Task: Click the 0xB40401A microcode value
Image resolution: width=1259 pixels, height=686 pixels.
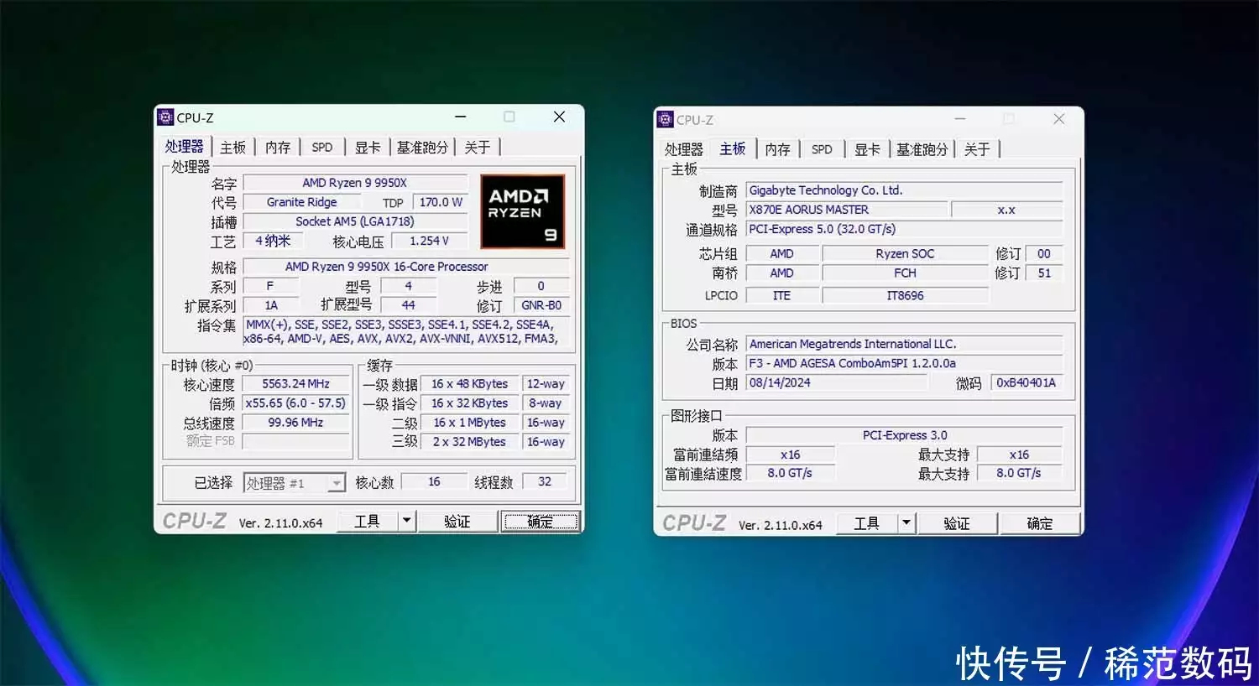Action: point(1027,382)
